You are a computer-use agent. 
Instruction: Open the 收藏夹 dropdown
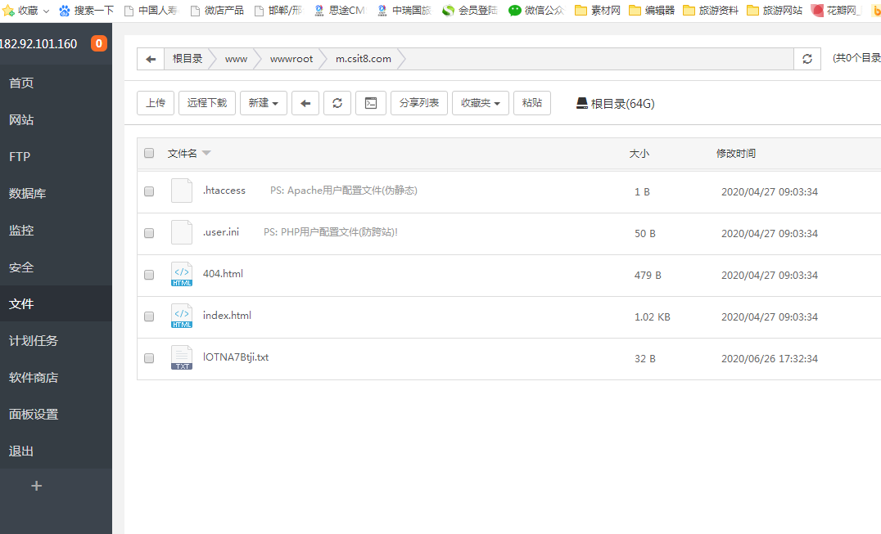pos(481,103)
